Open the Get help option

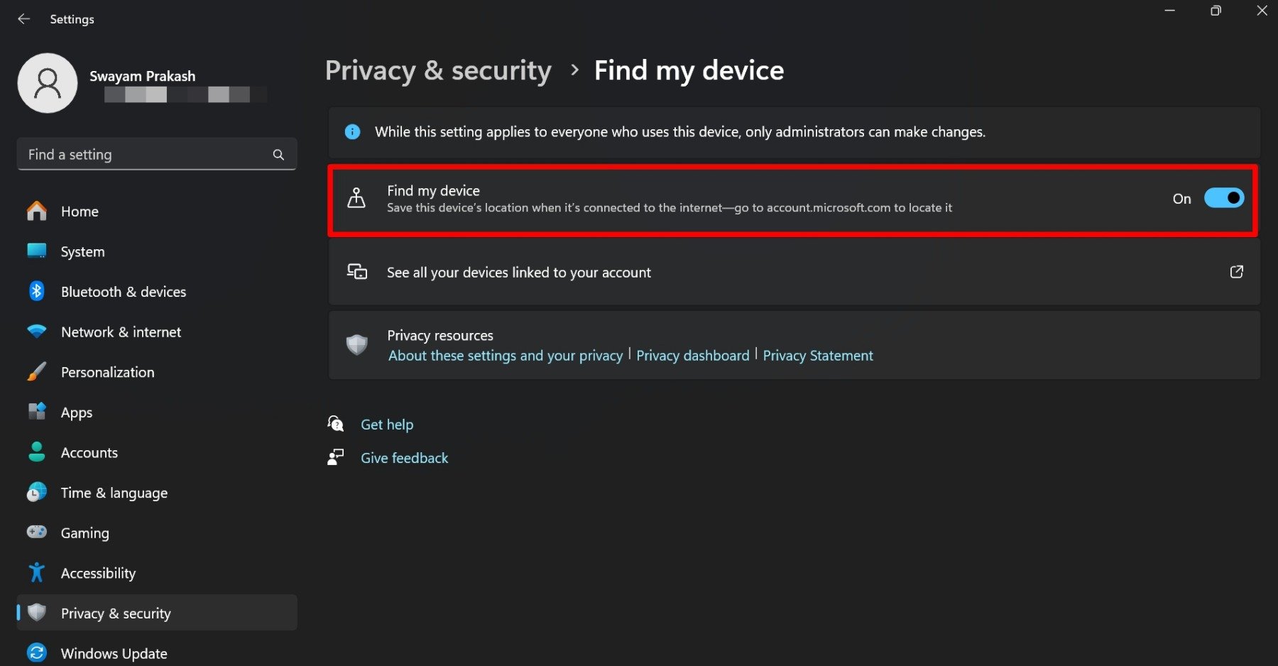pyautogui.click(x=387, y=424)
